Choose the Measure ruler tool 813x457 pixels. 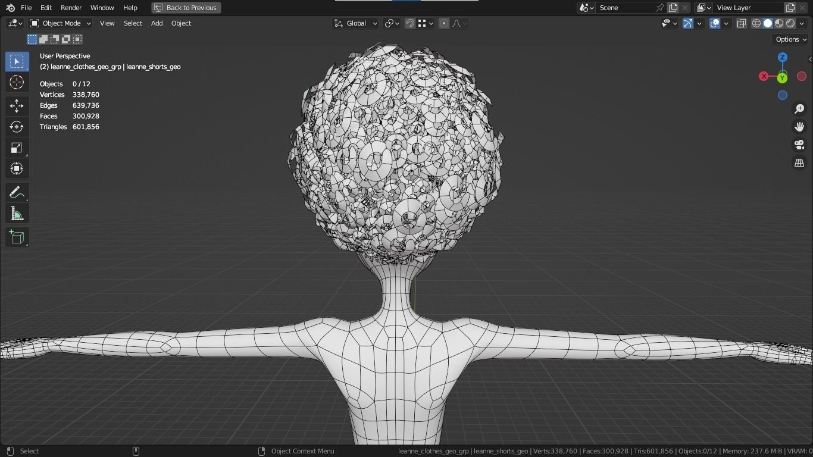pyautogui.click(x=17, y=214)
